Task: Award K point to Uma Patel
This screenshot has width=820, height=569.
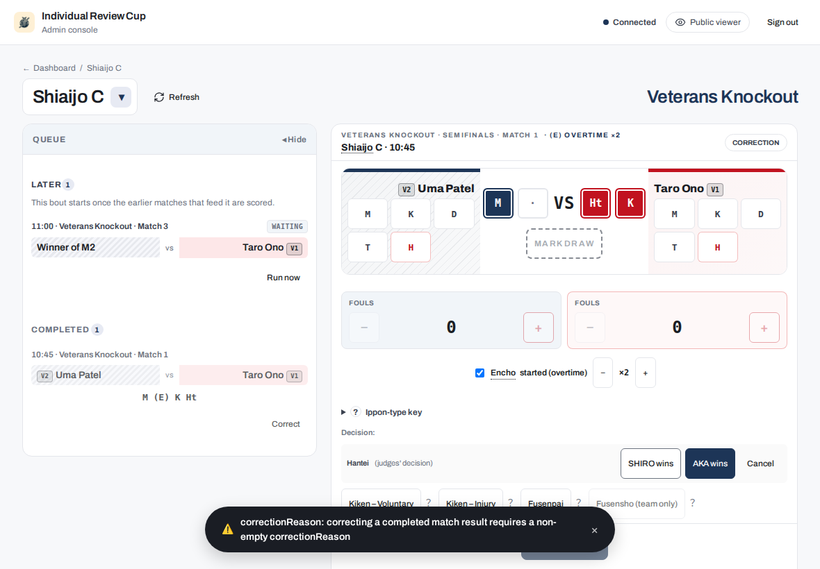Action: tap(411, 214)
